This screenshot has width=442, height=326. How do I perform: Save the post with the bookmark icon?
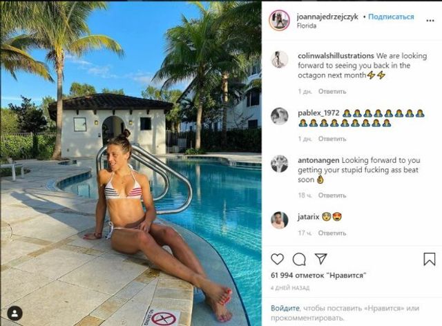tap(430, 259)
